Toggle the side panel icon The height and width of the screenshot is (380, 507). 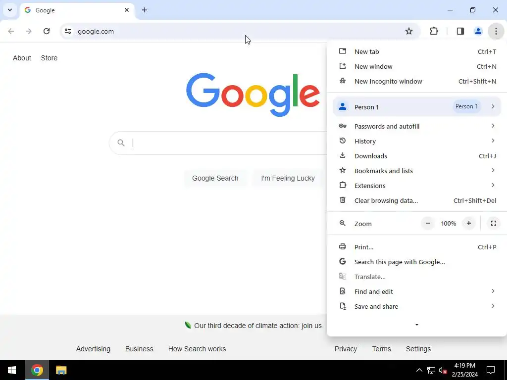coord(460,31)
